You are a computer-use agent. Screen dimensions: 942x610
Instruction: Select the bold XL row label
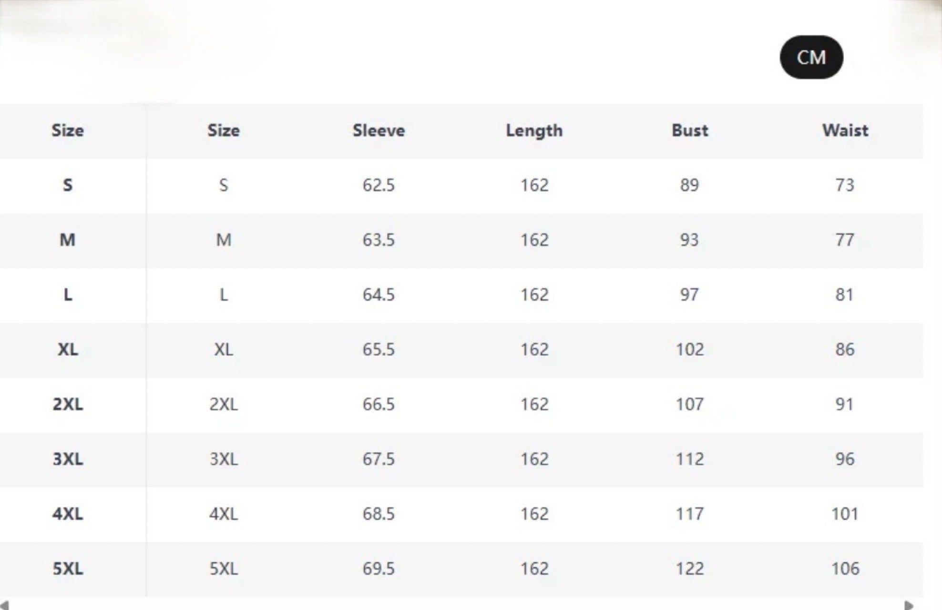point(68,349)
